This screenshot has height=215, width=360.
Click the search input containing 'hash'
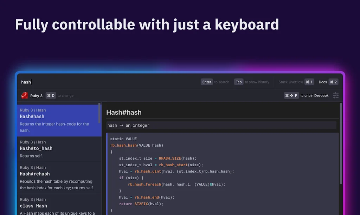coord(105,82)
